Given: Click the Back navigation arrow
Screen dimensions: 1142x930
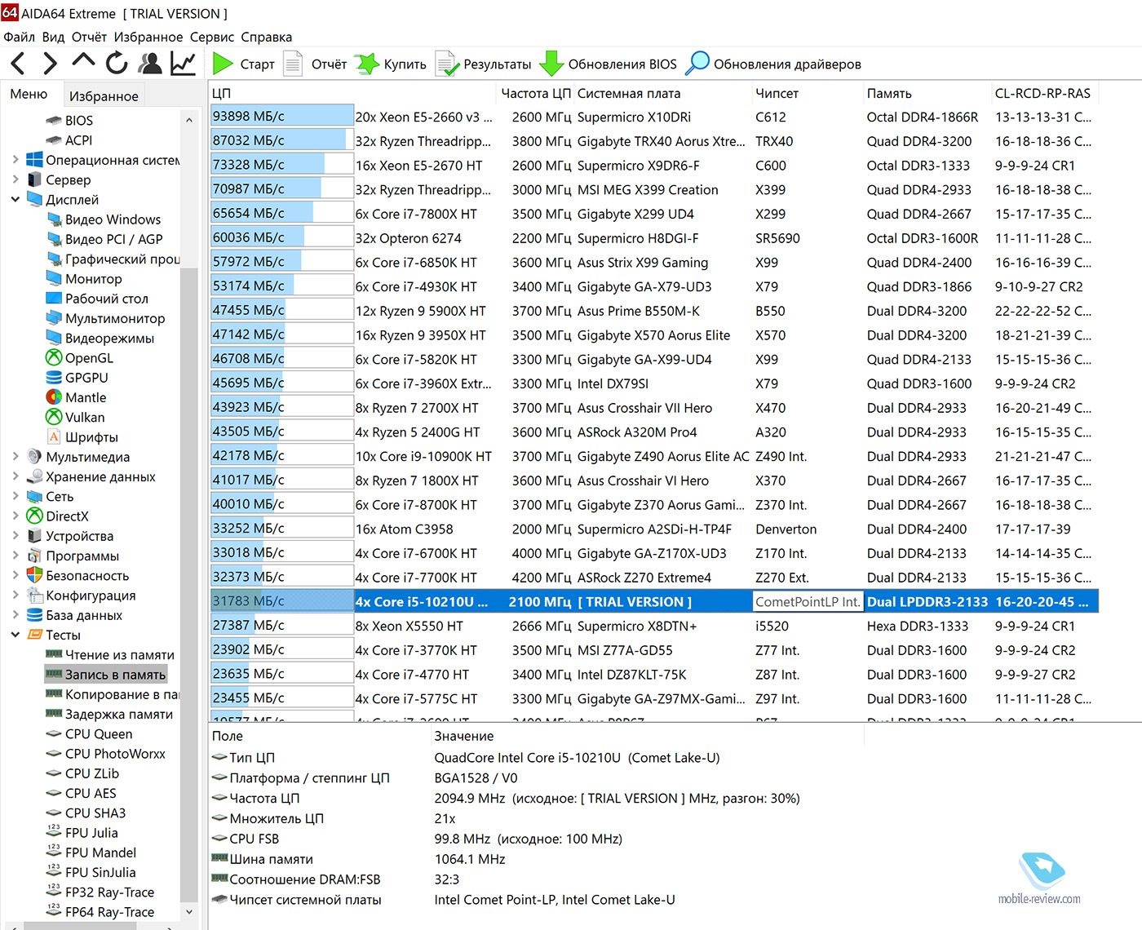Looking at the screenshot, I should (x=19, y=64).
